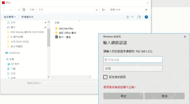
Task: Enable 記住我的認證 checkbox
Action: pos(105,77)
